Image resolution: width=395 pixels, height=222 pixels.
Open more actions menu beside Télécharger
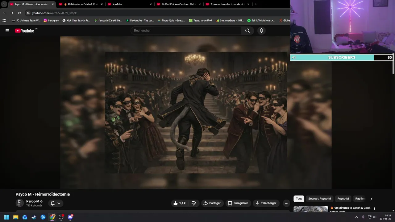click(x=286, y=203)
